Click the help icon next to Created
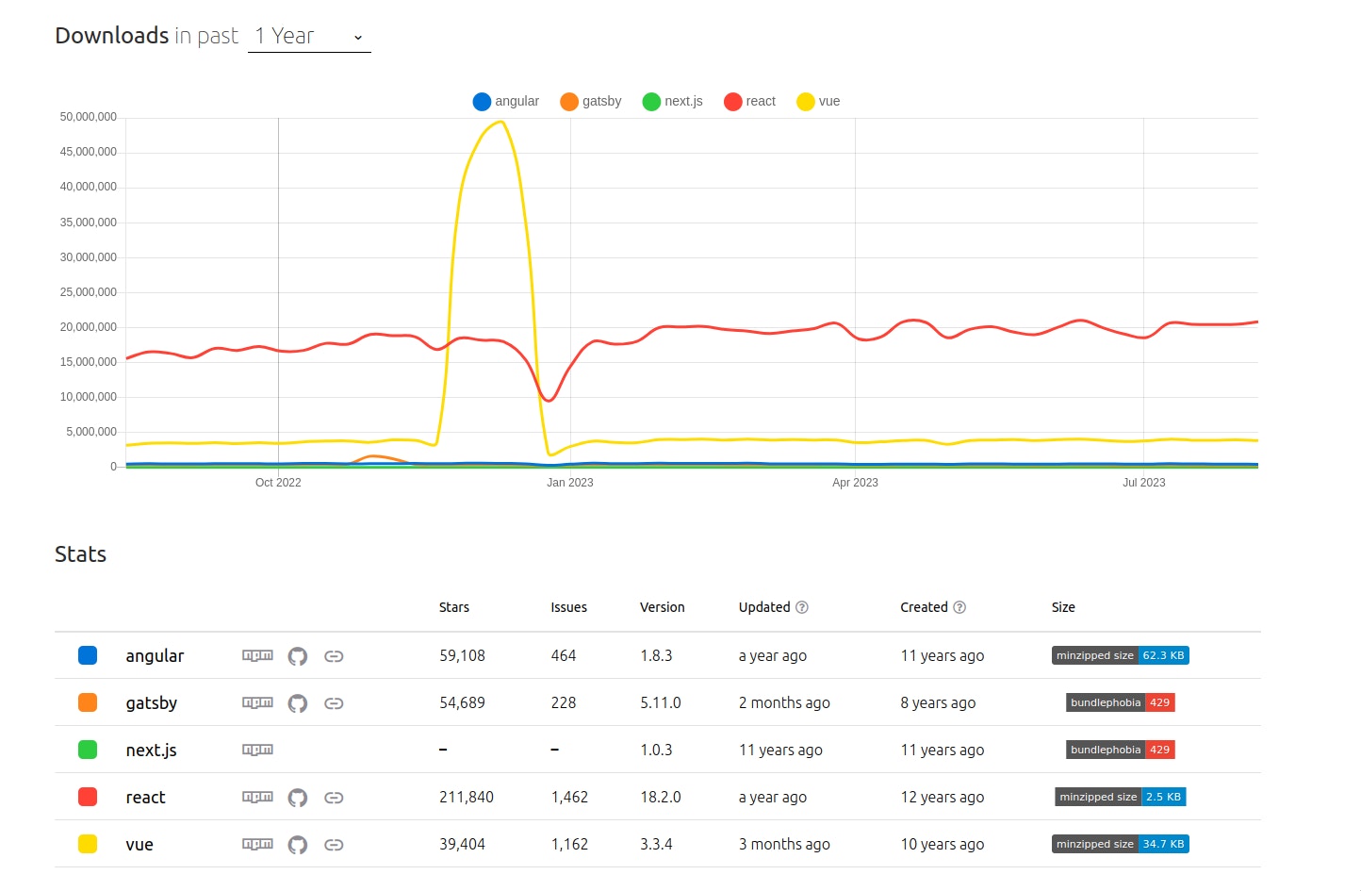 [959, 607]
